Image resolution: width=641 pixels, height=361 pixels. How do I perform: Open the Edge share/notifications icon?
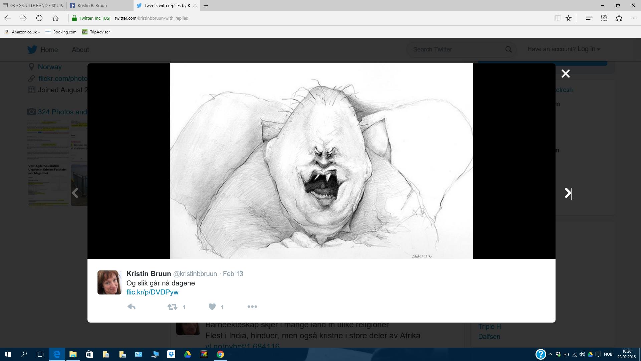(619, 18)
